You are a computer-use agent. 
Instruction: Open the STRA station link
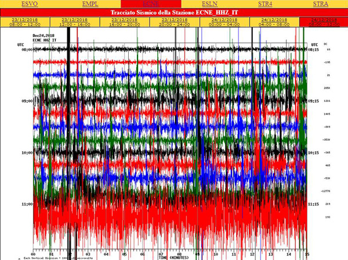click(x=320, y=4)
